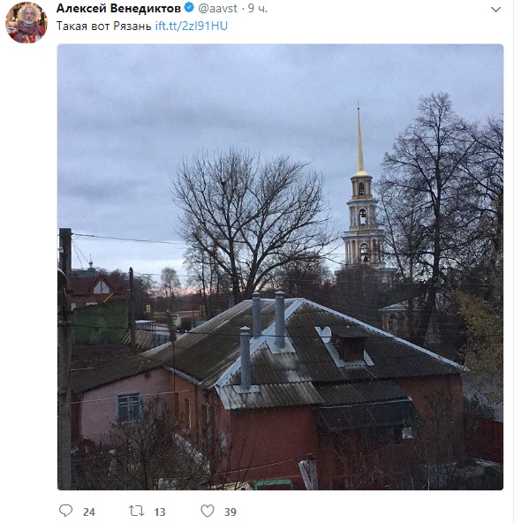This screenshot has width=514, height=523.
Task: Click the 39 likes count
Action: [231, 512]
